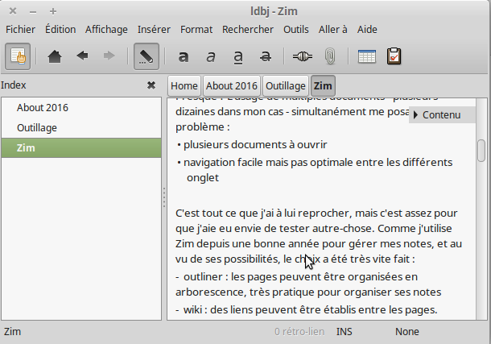This screenshot has height=344, width=491.
Task: Select the Zim page in the index
Action: pyautogui.click(x=81, y=148)
